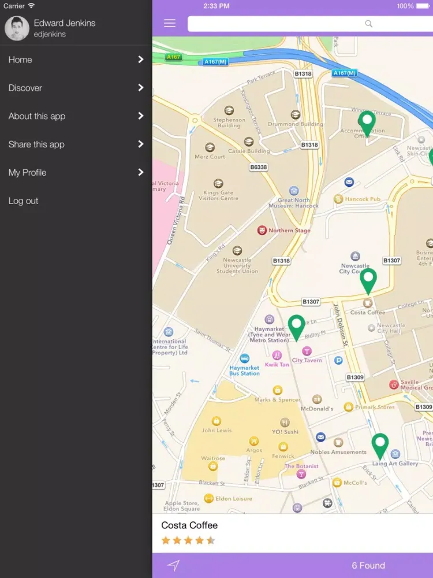The width and height of the screenshot is (433, 578).
Task: Tap the B6338 road label
Action: coord(259,167)
